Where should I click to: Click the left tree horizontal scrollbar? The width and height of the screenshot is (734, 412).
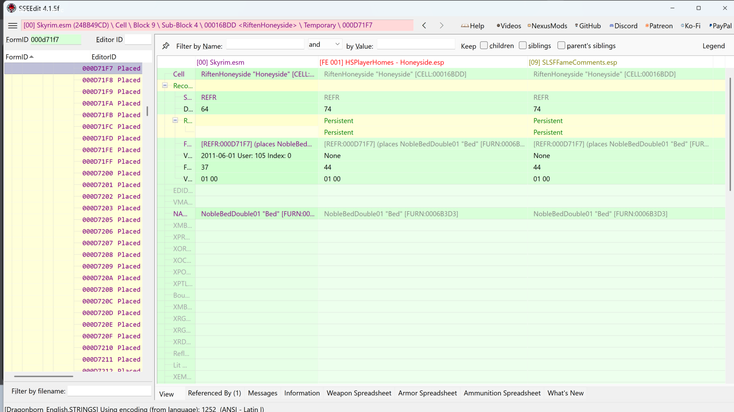point(44,376)
